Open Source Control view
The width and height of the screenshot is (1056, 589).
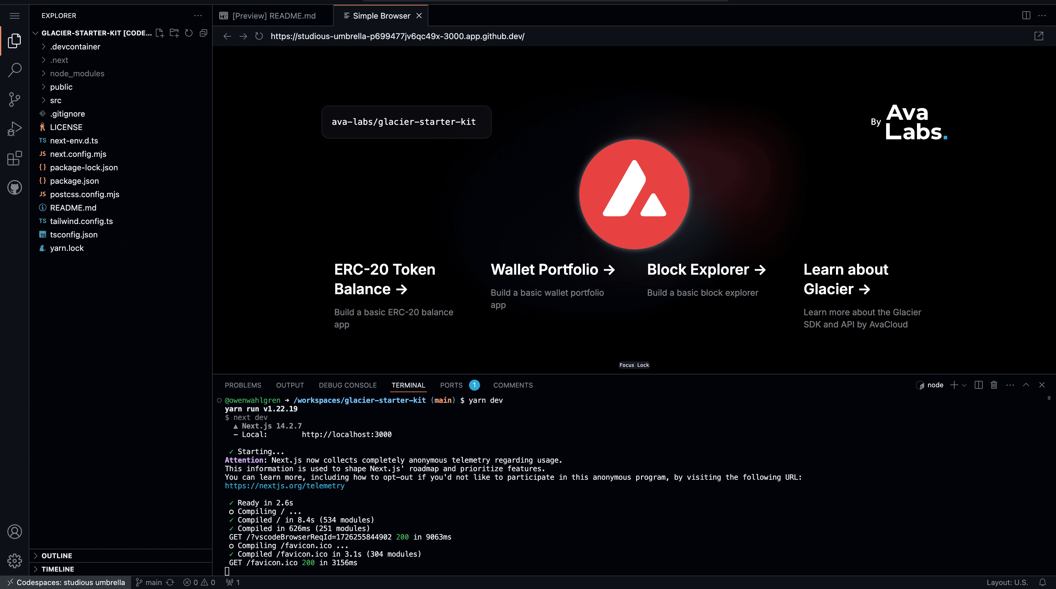pyautogui.click(x=15, y=99)
